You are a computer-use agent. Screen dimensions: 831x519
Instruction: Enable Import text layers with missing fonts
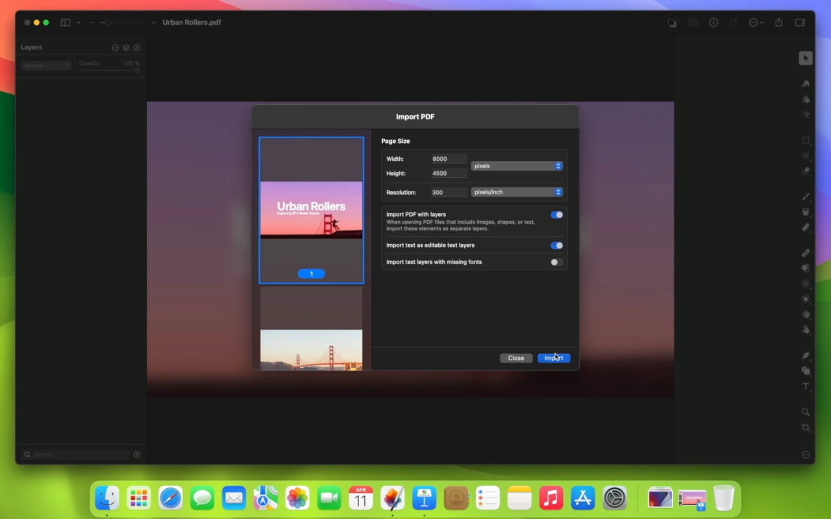click(x=555, y=261)
